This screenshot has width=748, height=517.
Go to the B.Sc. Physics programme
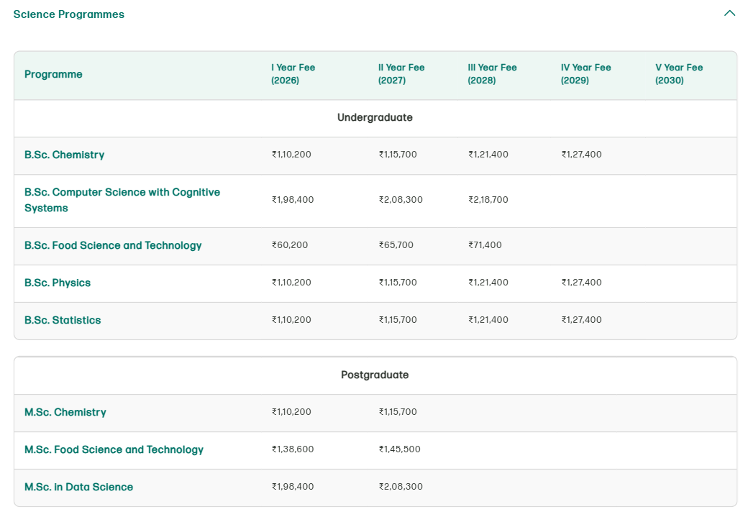(58, 283)
